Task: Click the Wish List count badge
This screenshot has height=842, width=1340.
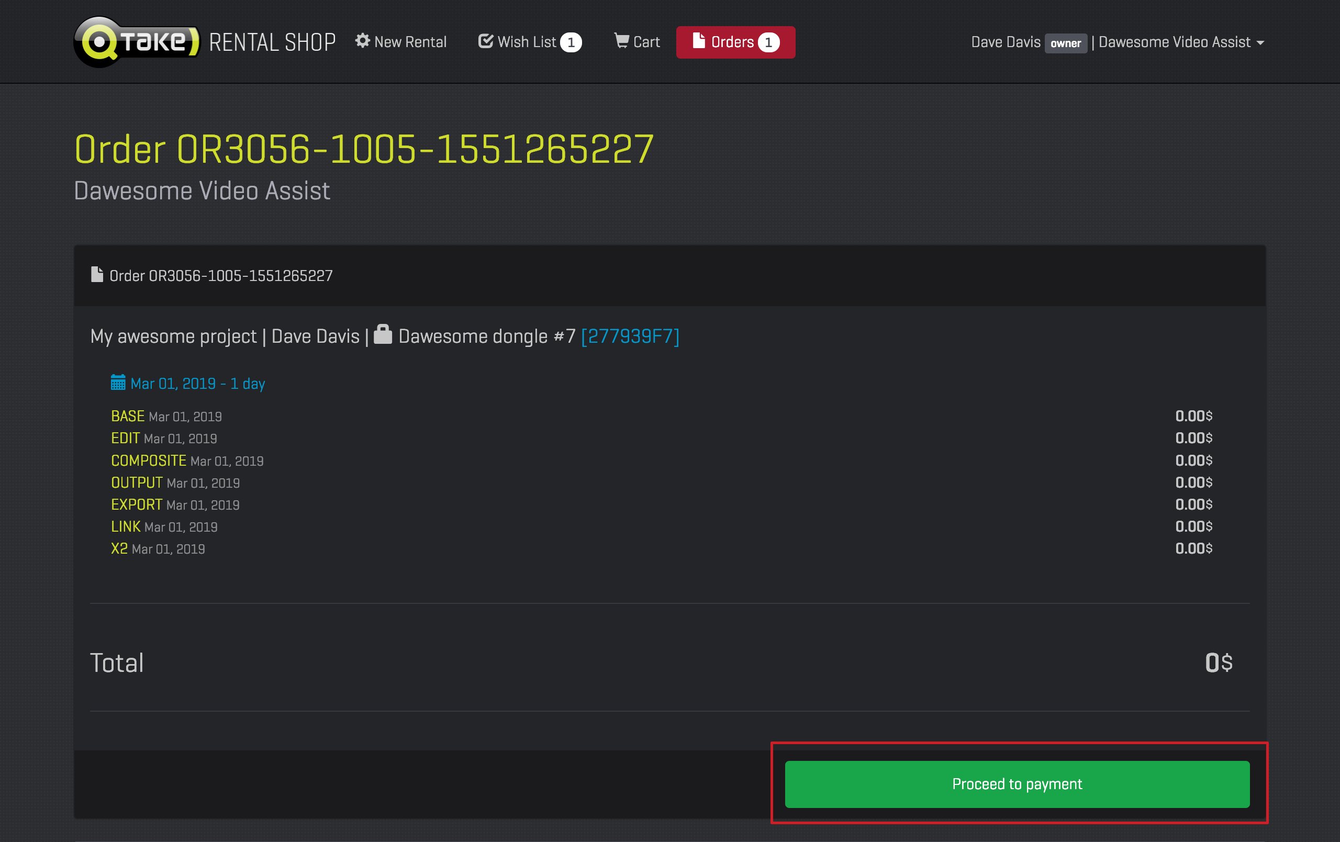Action: pyautogui.click(x=571, y=42)
